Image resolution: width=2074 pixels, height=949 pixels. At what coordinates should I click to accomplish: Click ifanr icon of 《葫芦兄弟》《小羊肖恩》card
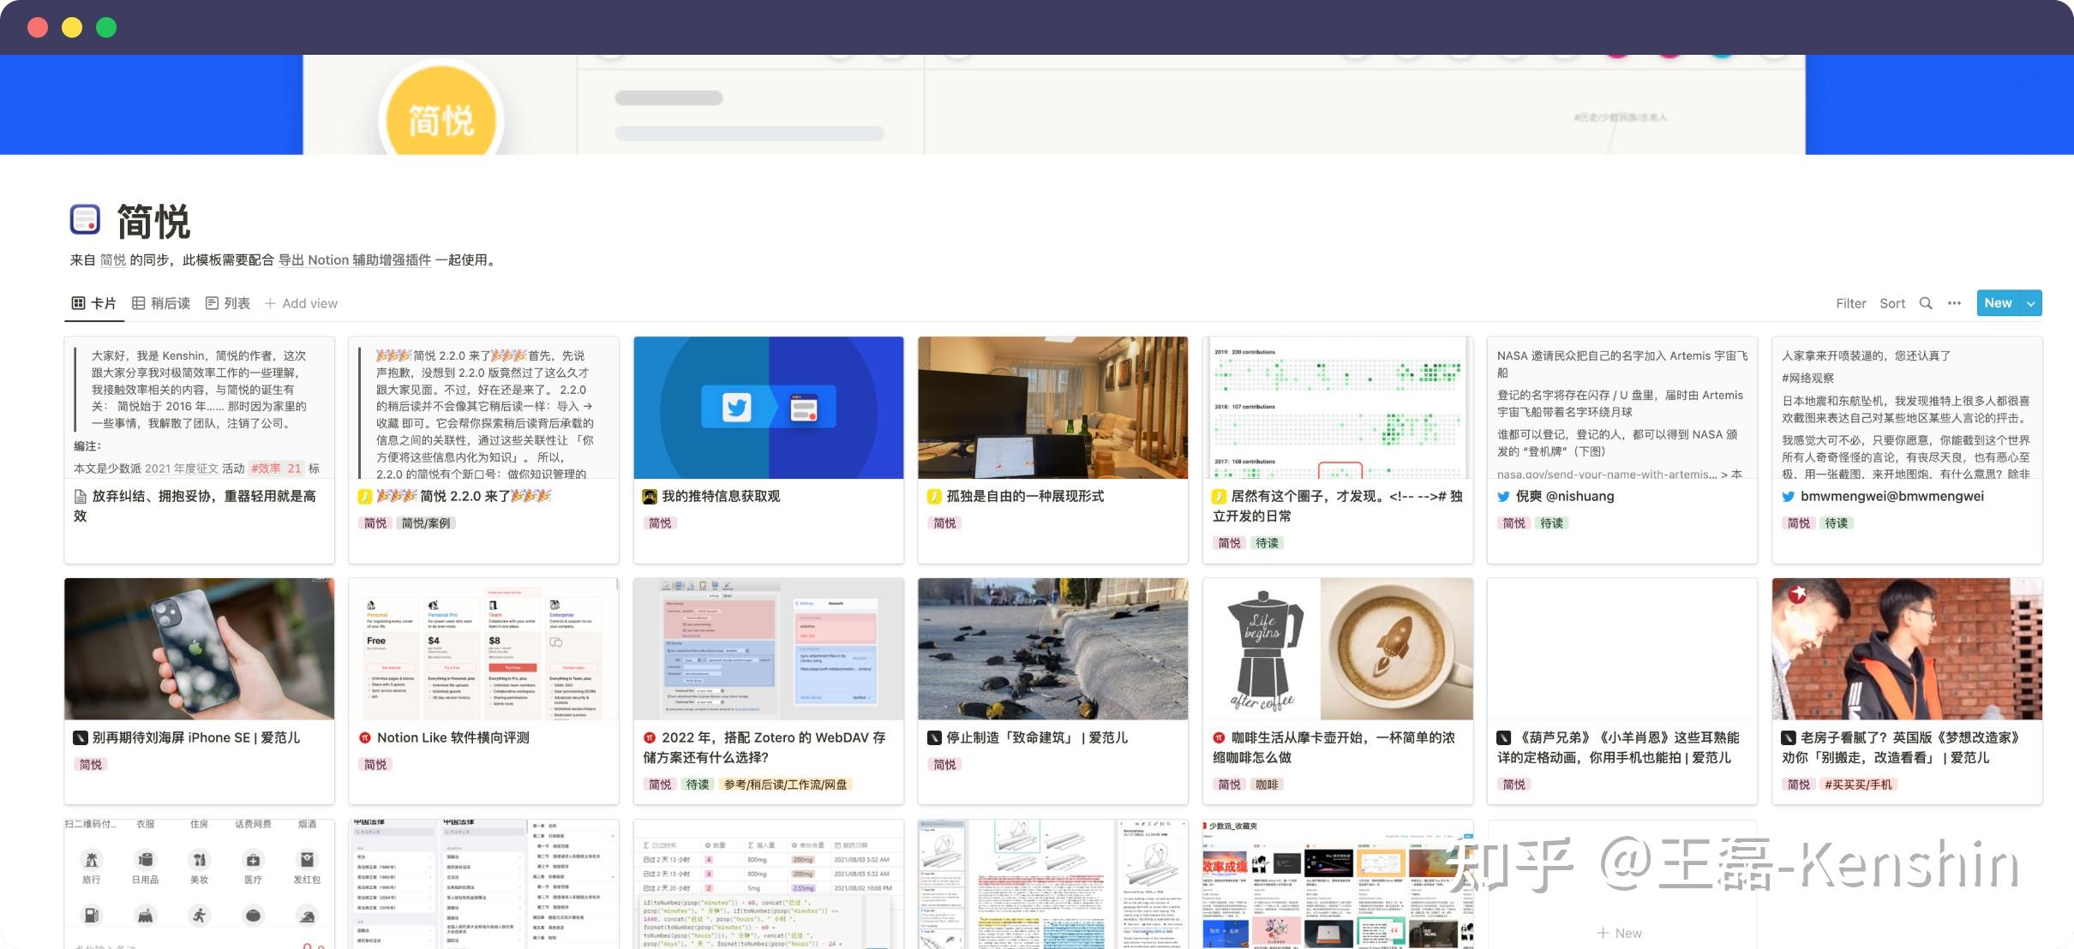[x=1503, y=738]
